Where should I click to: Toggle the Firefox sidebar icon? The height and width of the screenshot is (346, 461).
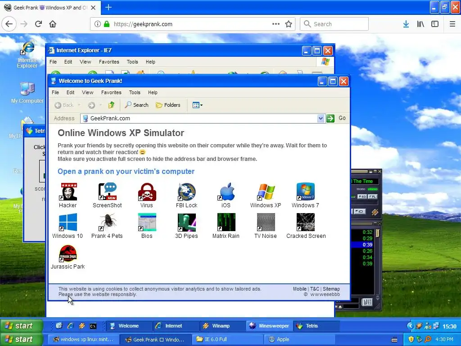point(435,24)
